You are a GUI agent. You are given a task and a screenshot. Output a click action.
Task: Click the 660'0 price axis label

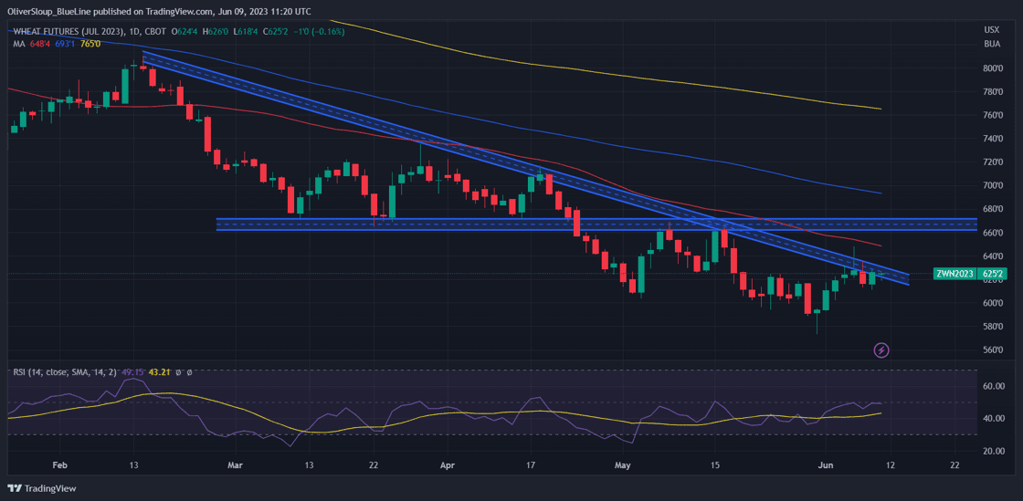(995, 233)
